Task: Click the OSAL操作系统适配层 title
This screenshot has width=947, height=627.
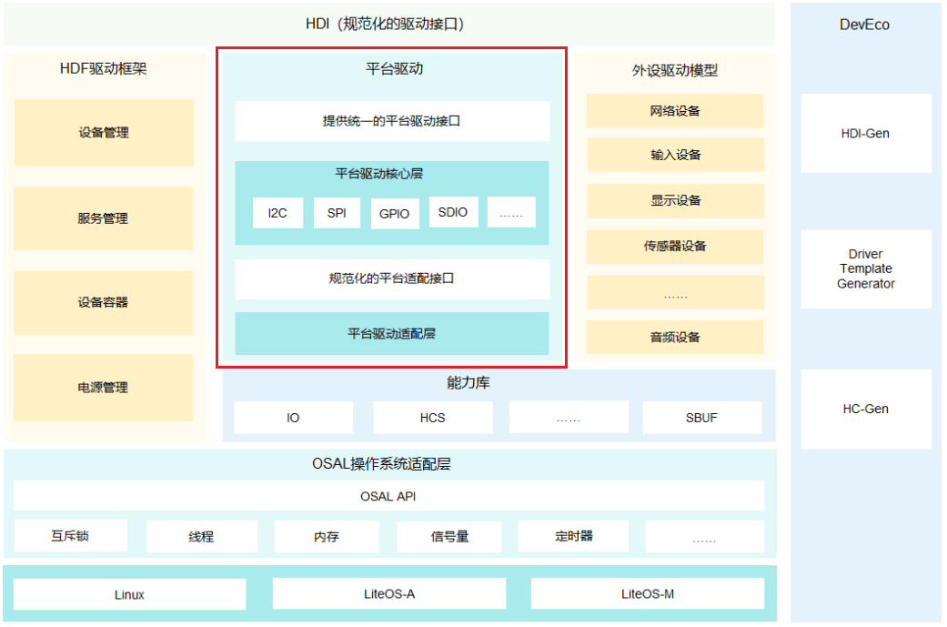Action: 381,464
